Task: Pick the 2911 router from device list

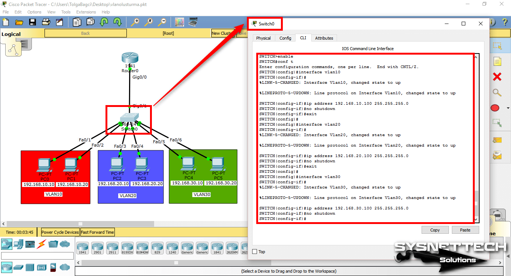Action: [112, 248]
